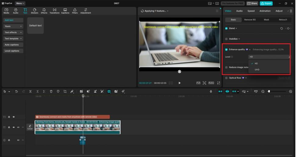
Task: Open the Filters panel
Action: 75,11
